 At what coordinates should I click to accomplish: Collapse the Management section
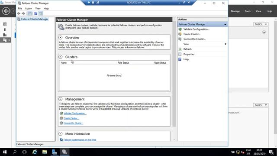pos(61,99)
